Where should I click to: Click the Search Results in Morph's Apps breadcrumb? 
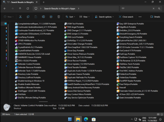click(60, 9)
